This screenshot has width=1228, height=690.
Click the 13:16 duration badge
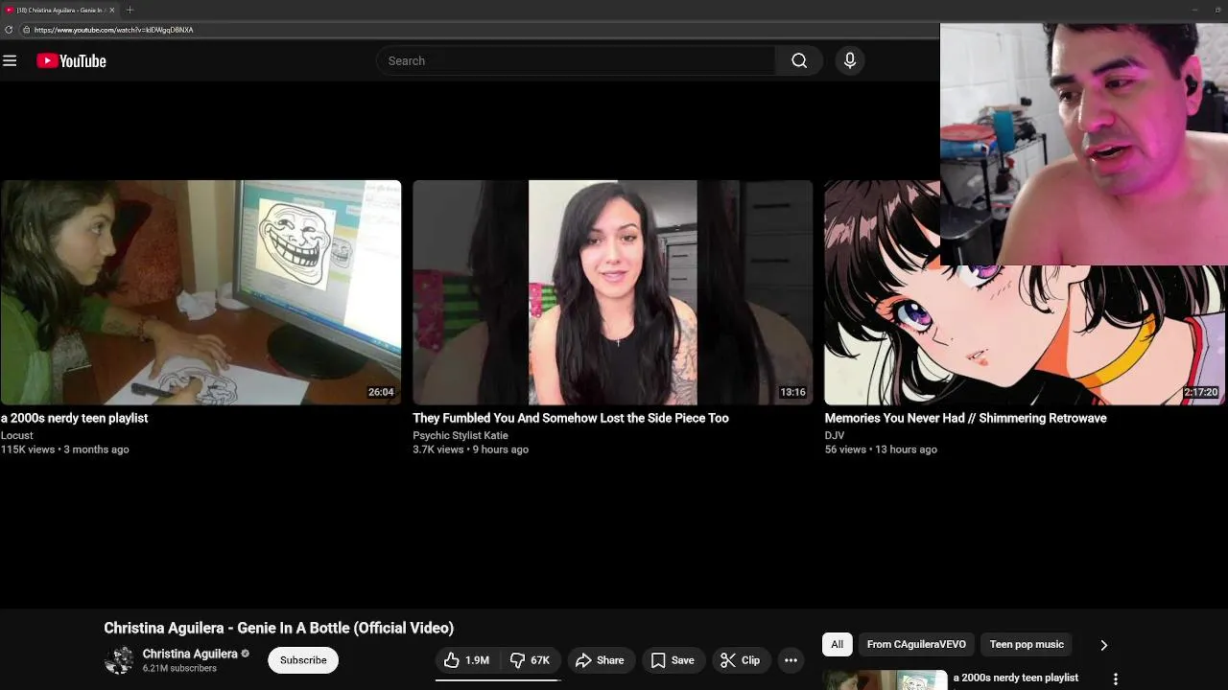tap(792, 392)
